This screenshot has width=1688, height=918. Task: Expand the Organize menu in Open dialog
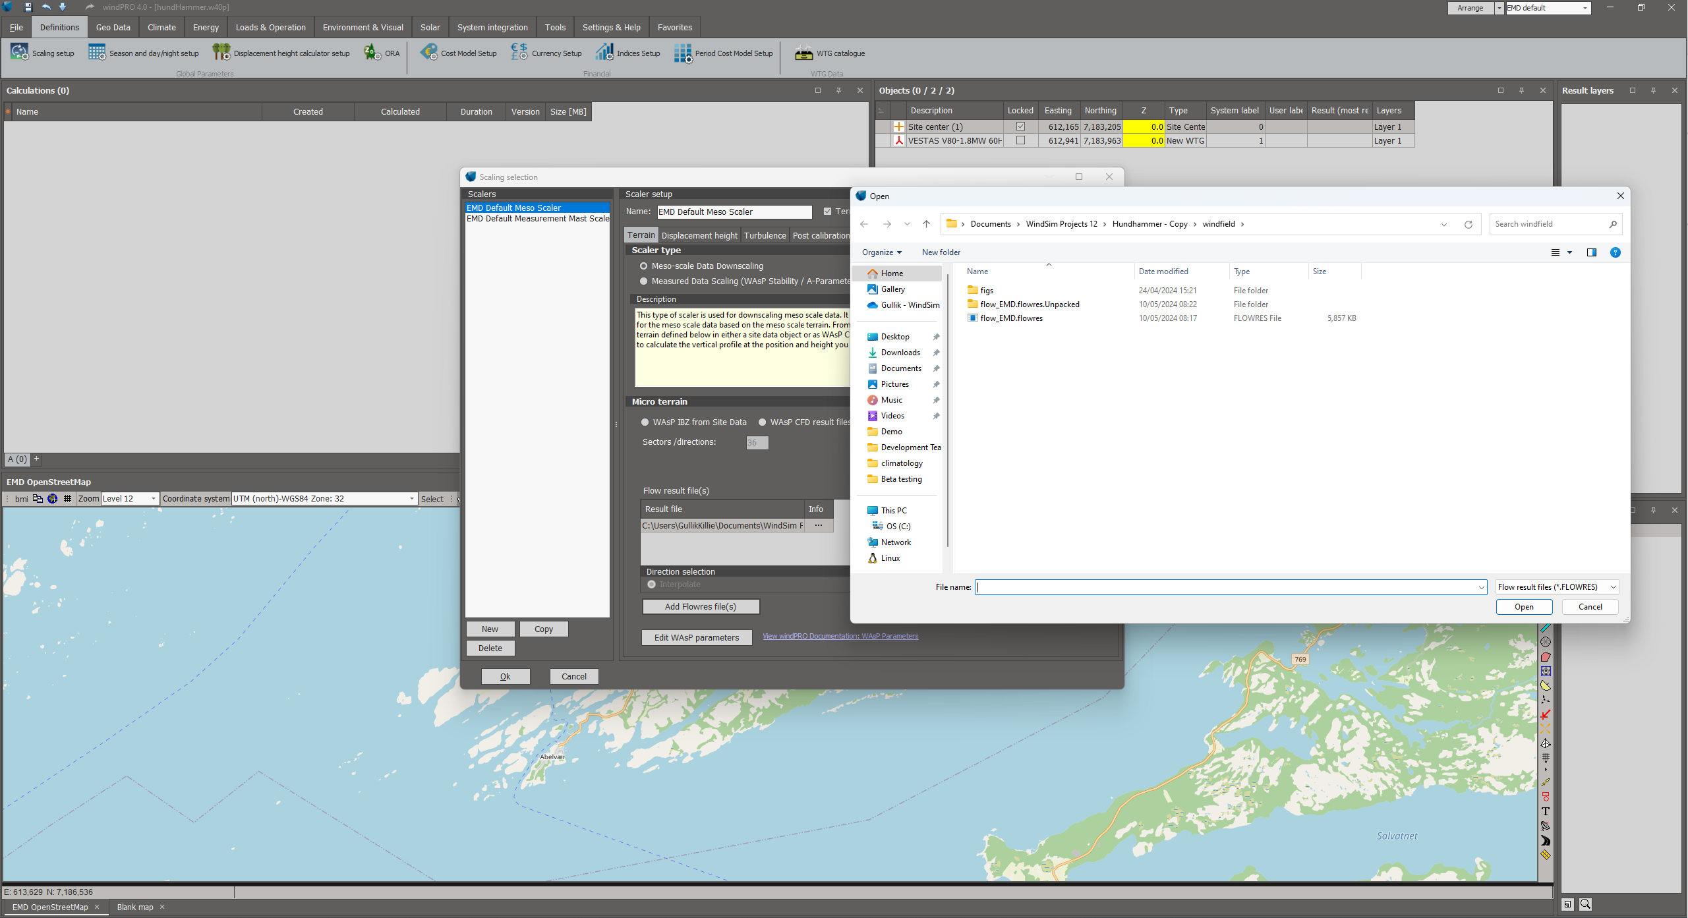tap(881, 252)
